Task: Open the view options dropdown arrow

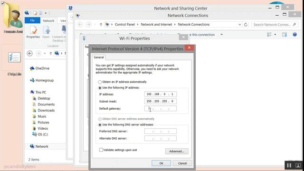Action: coord(275,35)
